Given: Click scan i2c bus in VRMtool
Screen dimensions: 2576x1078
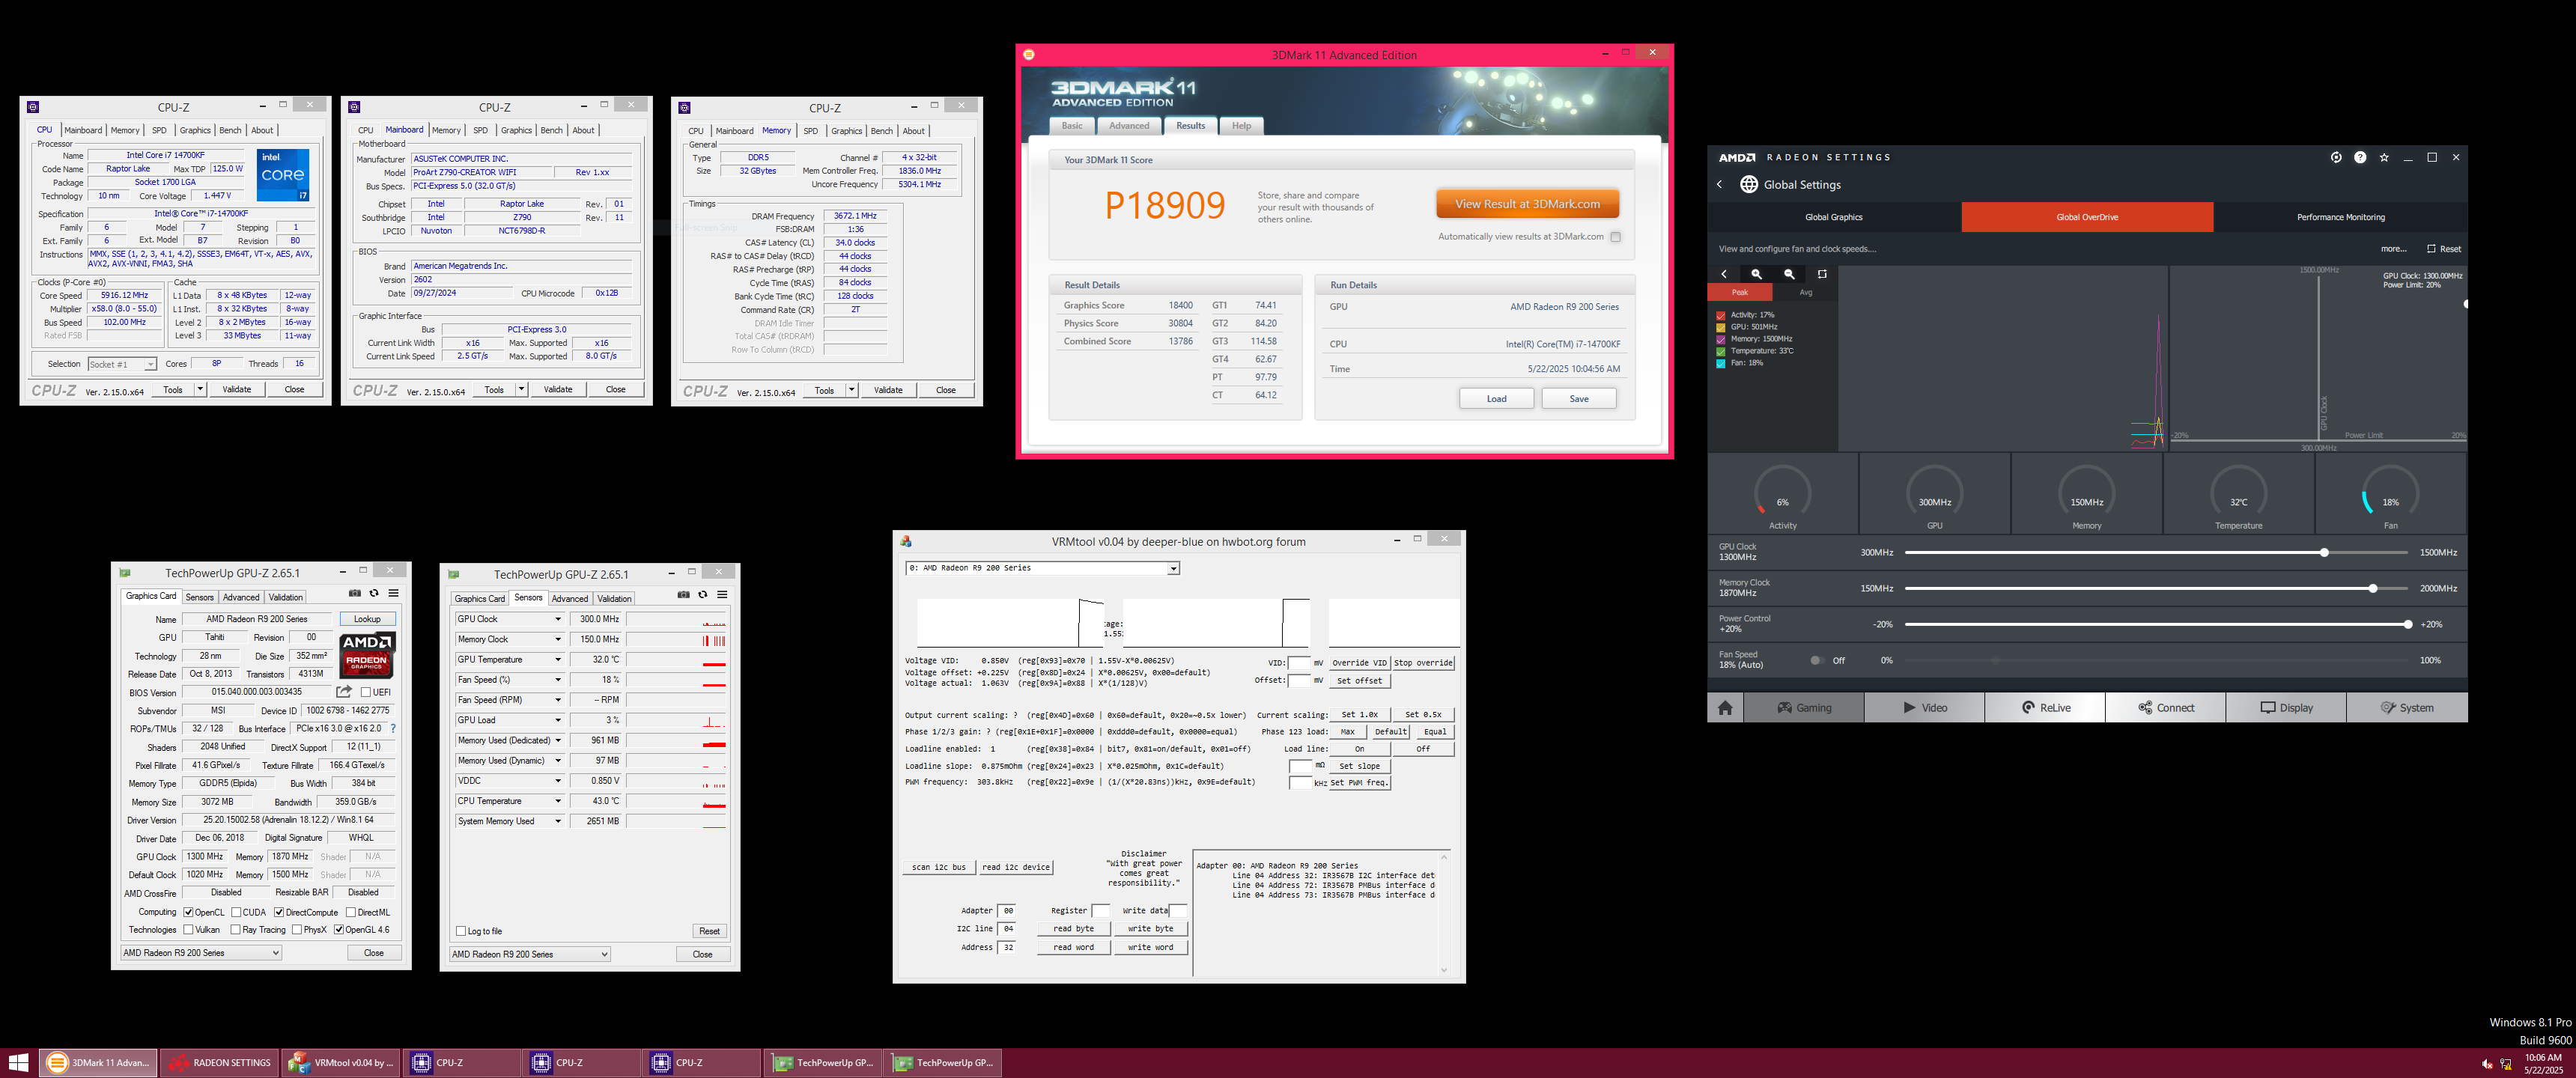Looking at the screenshot, I should click(x=938, y=867).
